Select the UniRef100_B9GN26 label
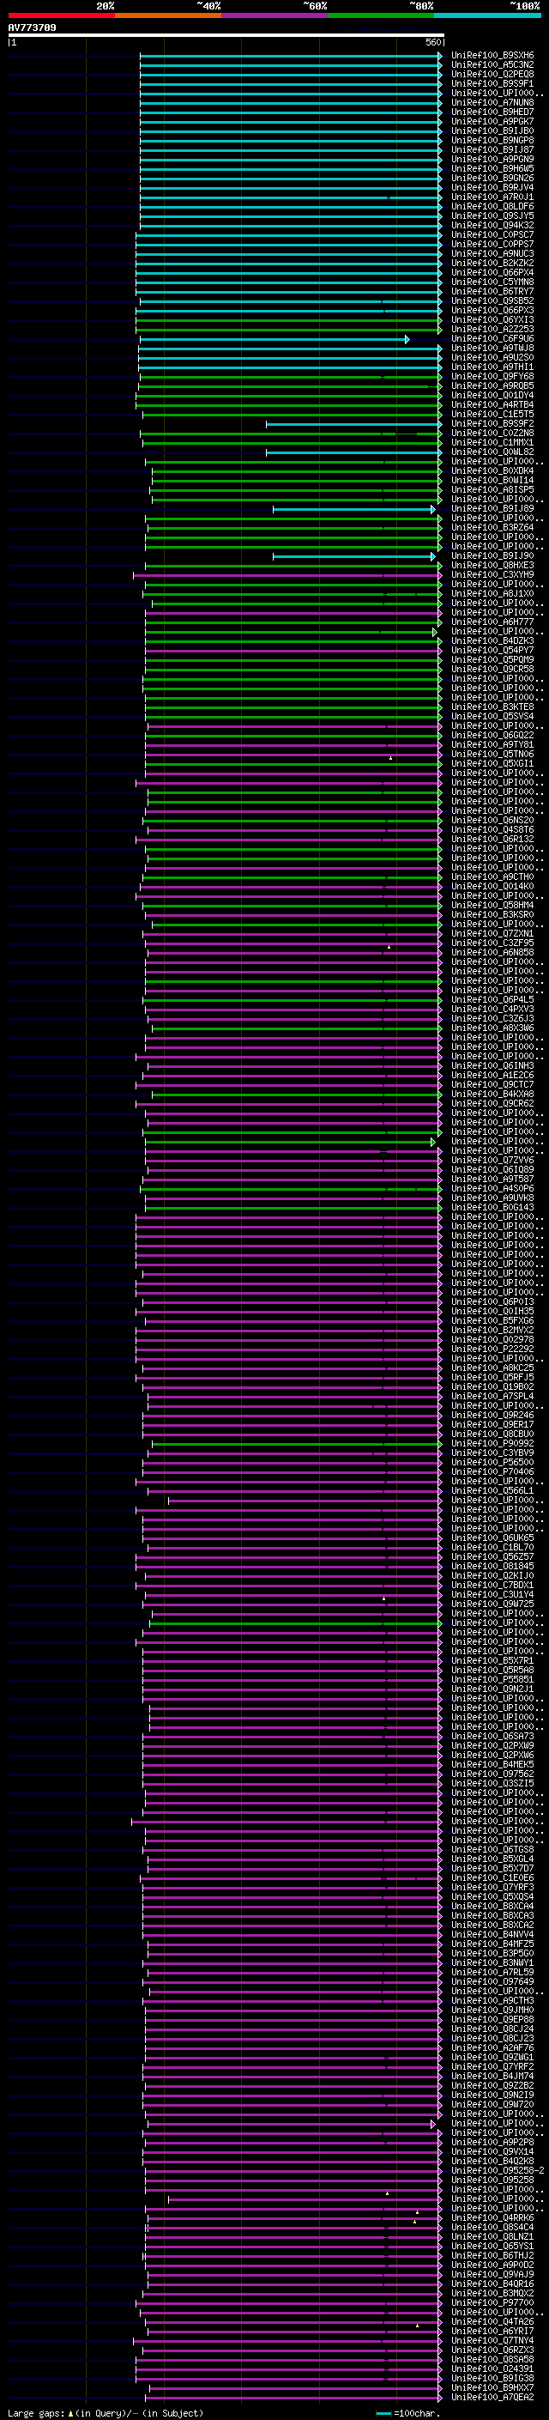The image size is (549, 2420). [492, 178]
